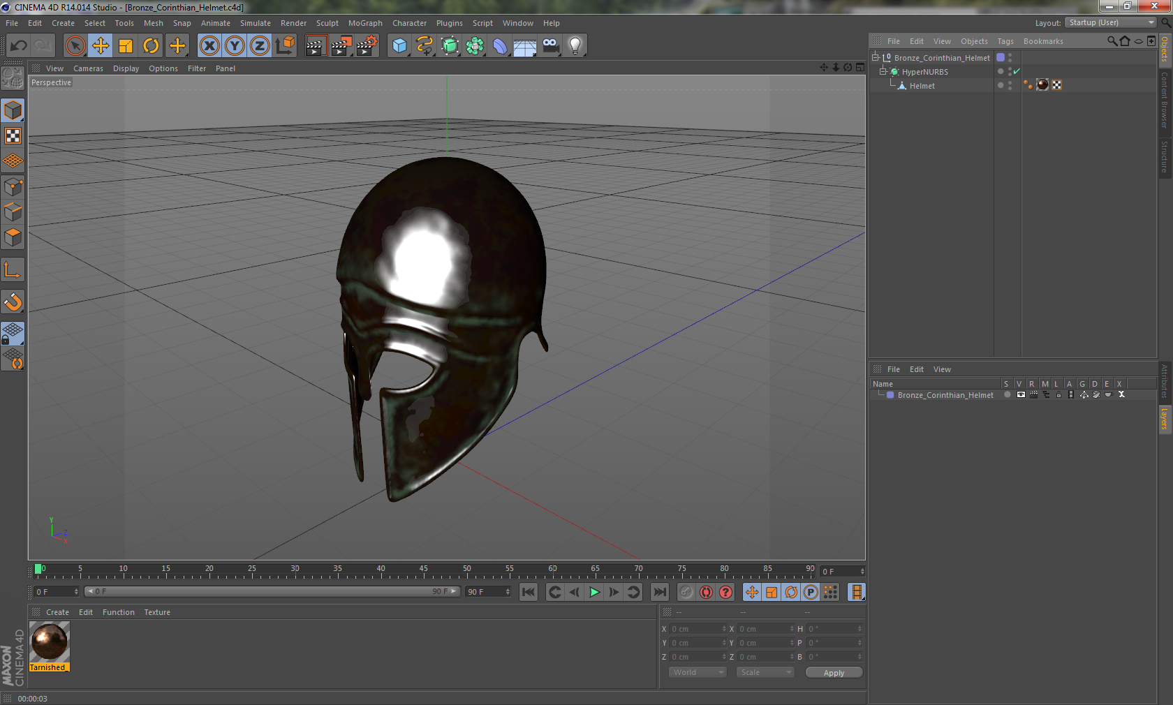Screen dimensions: 1173x705
Task: Toggle Z axis lock
Action: (260, 46)
